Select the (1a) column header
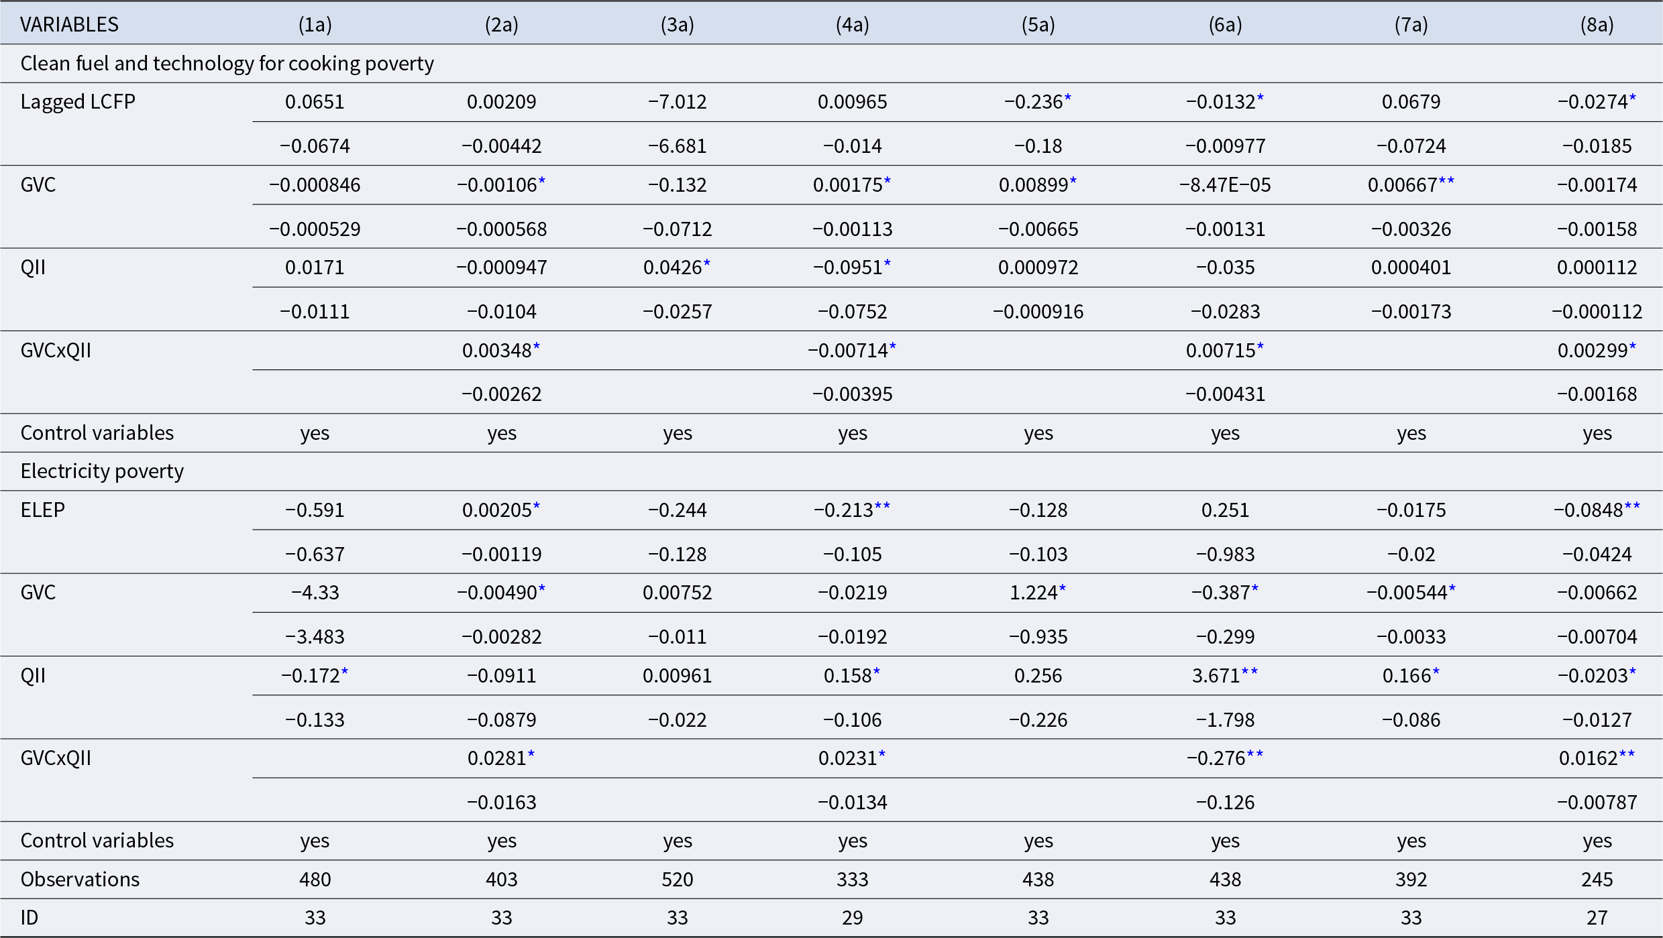The width and height of the screenshot is (1663, 938). click(x=315, y=24)
